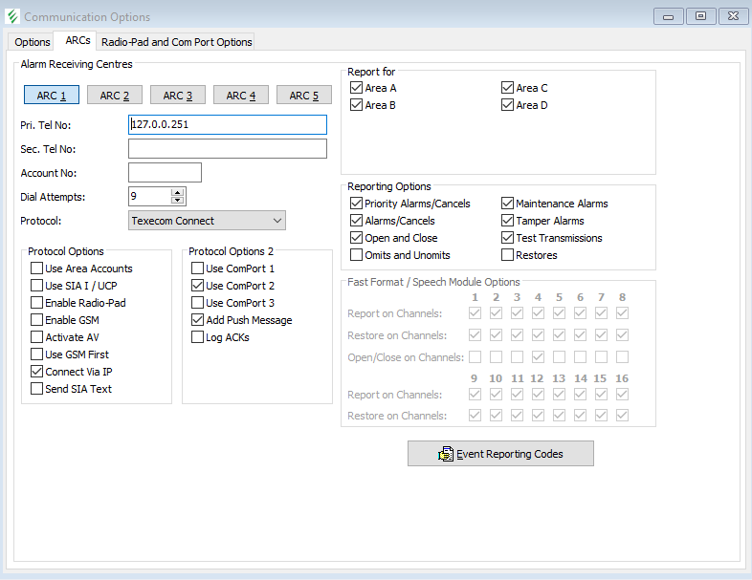Open Radio-Pad and Com Port Options tab

point(176,42)
